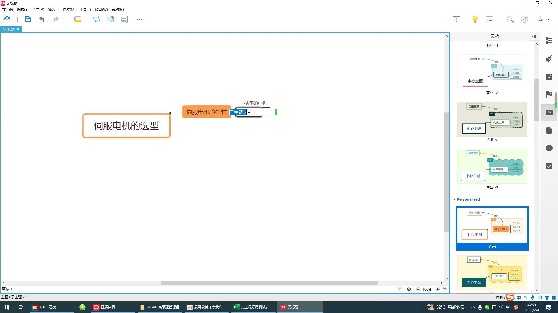Open the paintbrush format panel icon
The image size is (558, 313).
tap(549, 59)
